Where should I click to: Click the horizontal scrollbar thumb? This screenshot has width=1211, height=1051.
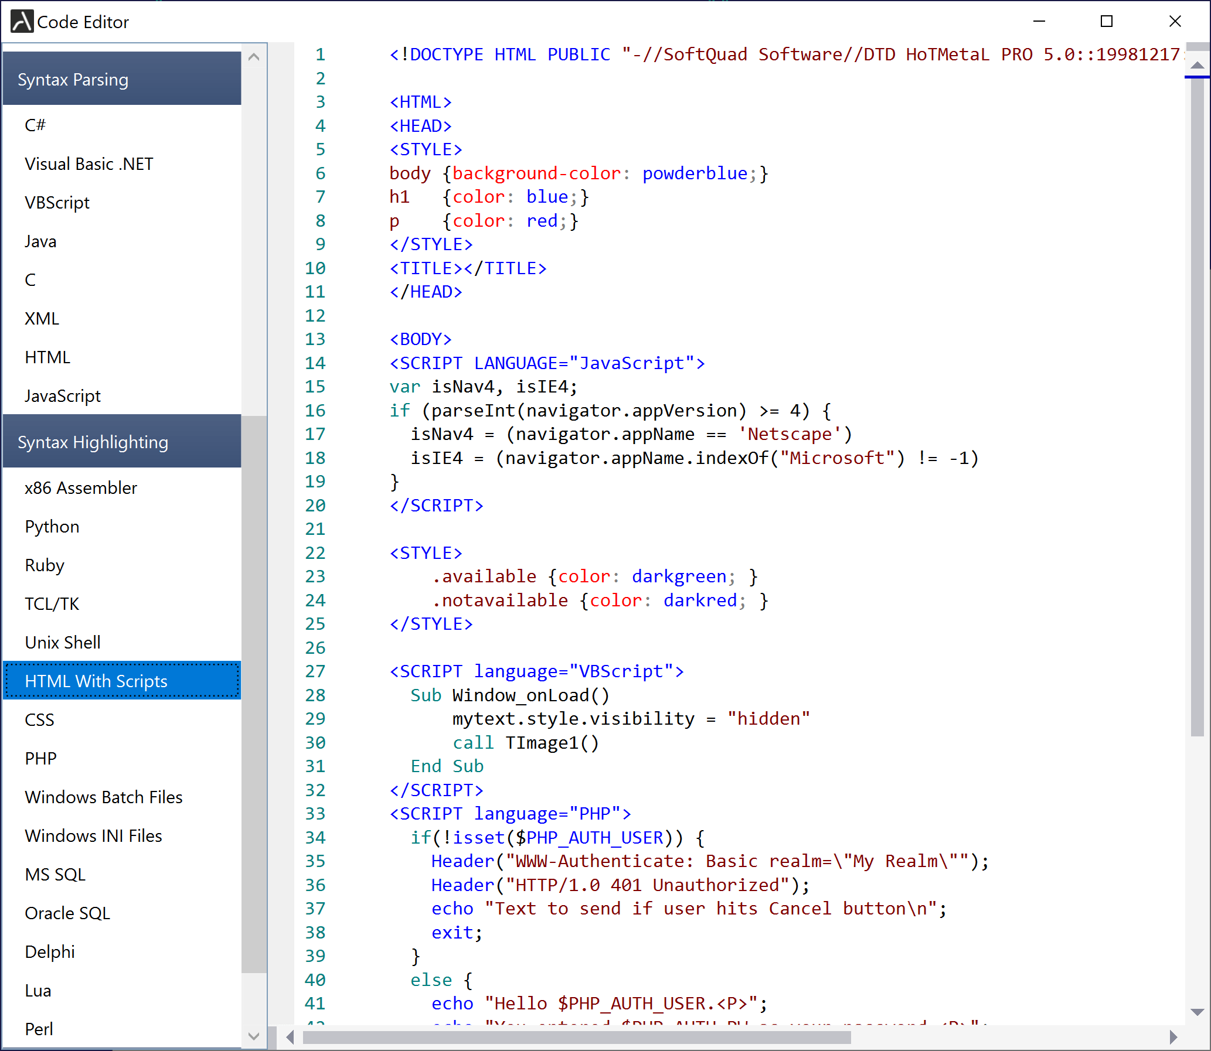click(576, 1037)
